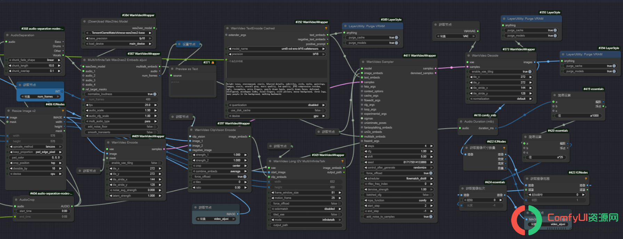Collapse the Resize Image v2 node dot
The image size is (623, 239).
pos(9,111)
